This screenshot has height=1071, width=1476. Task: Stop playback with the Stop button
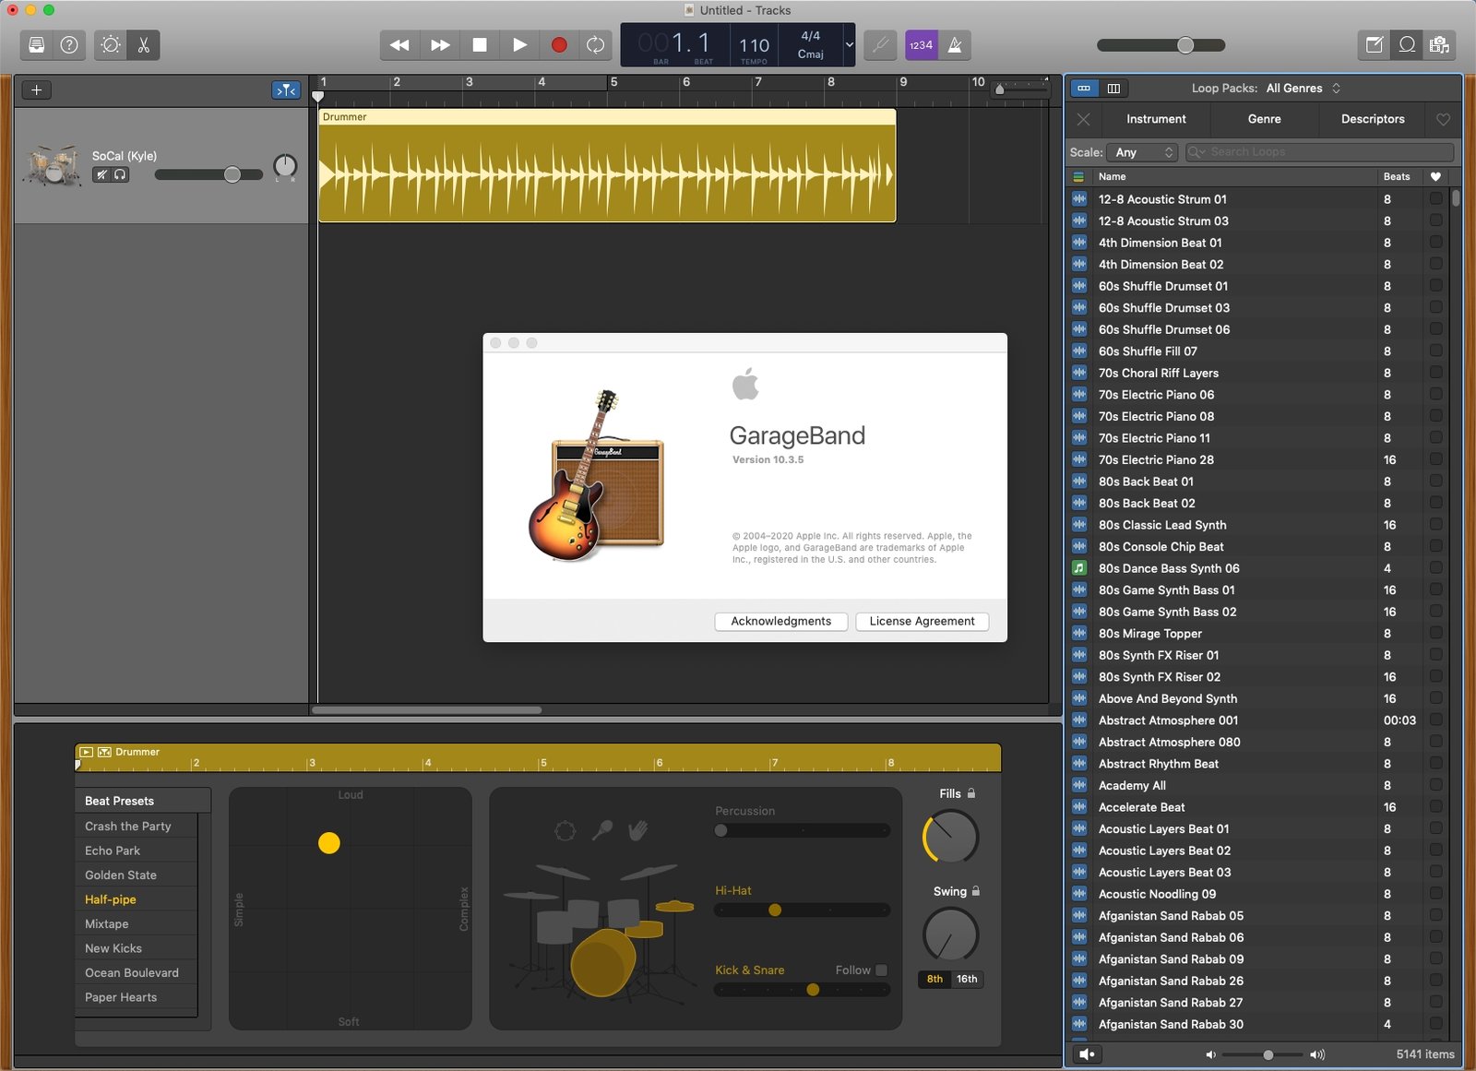point(480,45)
